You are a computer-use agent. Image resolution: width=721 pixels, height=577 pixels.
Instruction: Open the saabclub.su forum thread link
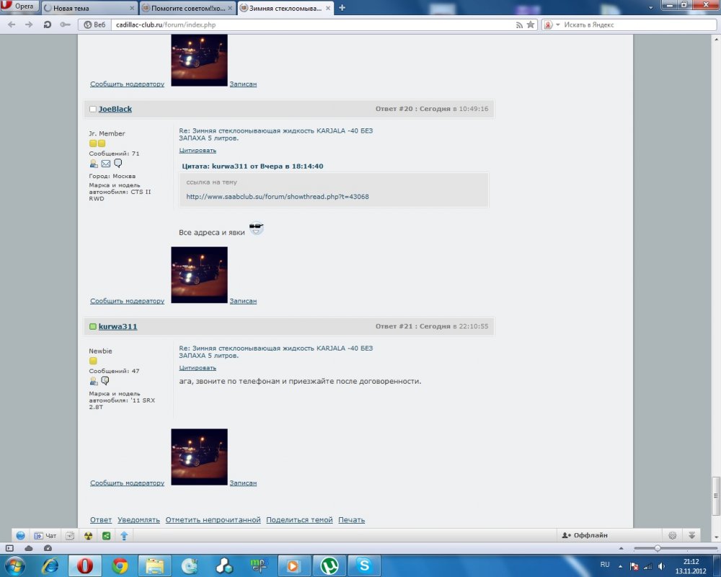point(277,196)
